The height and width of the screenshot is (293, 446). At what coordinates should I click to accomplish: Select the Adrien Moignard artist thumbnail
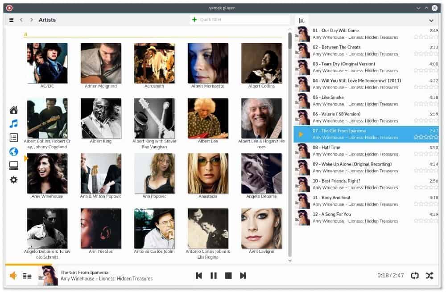click(101, 63)
